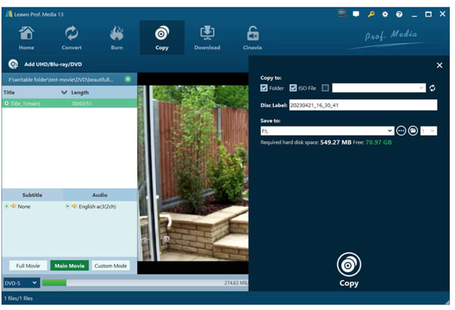
Task: Select the English ac3(2ch) audio radio button
Action: (x=68, y=206)
